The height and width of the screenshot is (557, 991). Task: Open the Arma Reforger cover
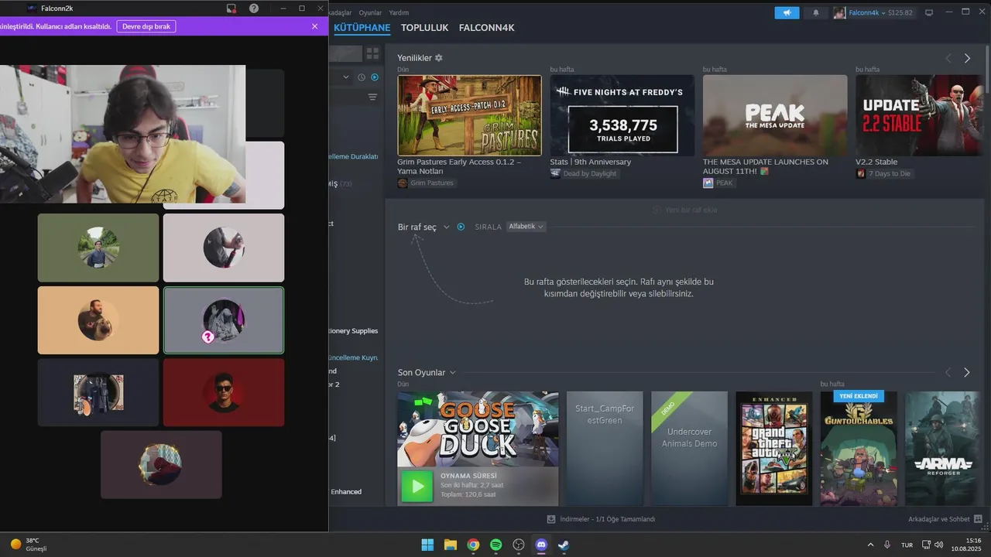point(942,449)
